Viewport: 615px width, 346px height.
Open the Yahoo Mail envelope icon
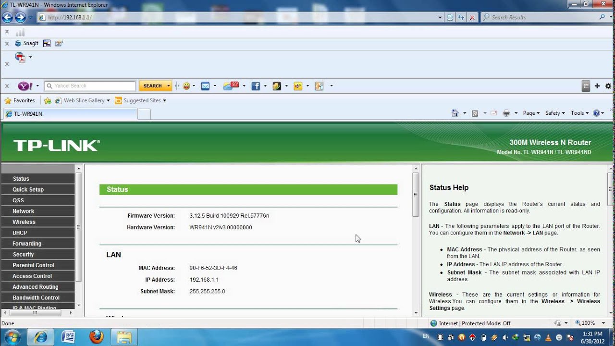pos(205,86)
